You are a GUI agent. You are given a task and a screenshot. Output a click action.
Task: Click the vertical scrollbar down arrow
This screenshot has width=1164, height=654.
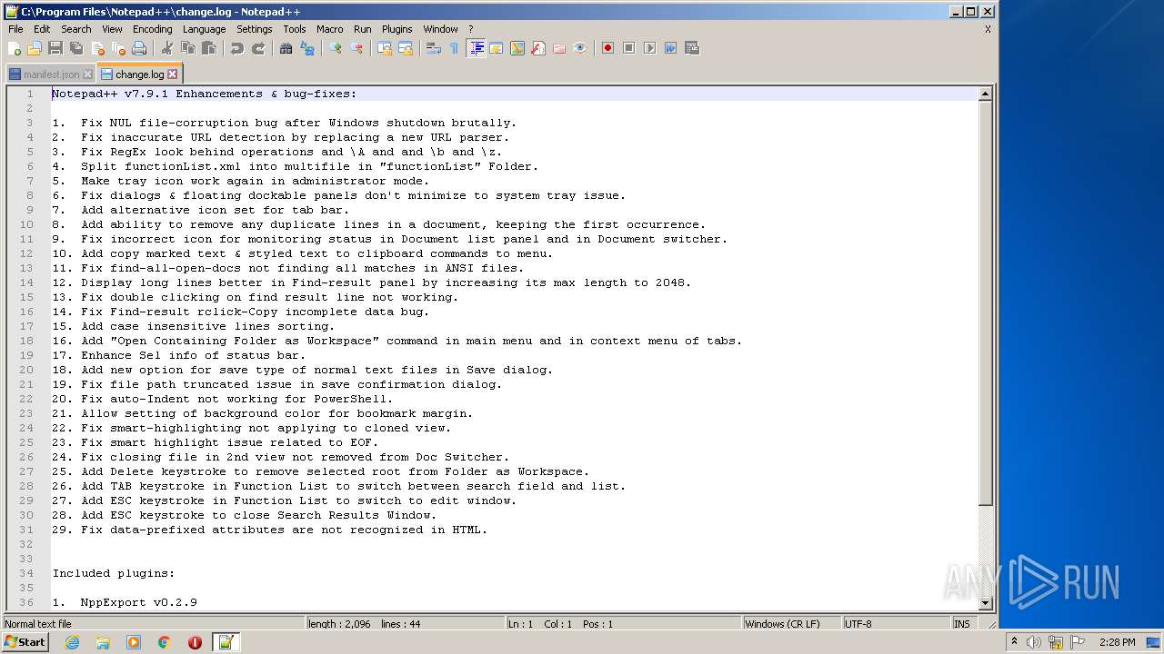click(x=986, y=602)
